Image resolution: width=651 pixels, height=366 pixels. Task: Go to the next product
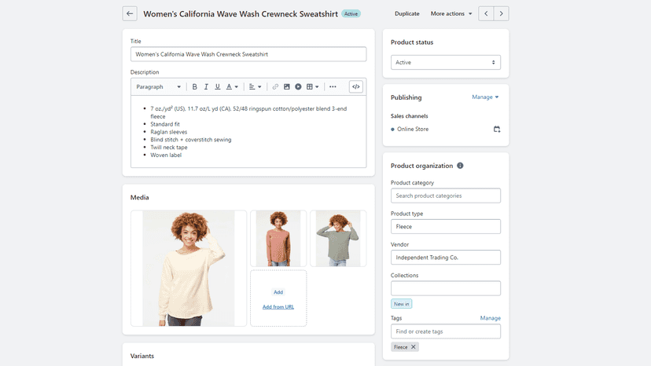(x=501, y=13)
